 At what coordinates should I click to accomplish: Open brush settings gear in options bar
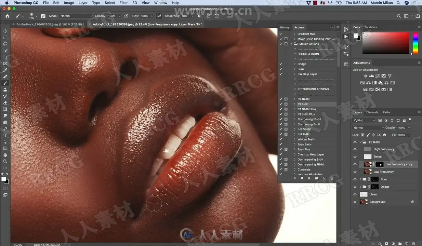coord(199,16)
